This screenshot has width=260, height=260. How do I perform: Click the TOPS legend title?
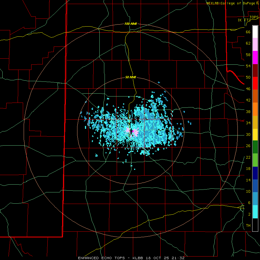254,17
